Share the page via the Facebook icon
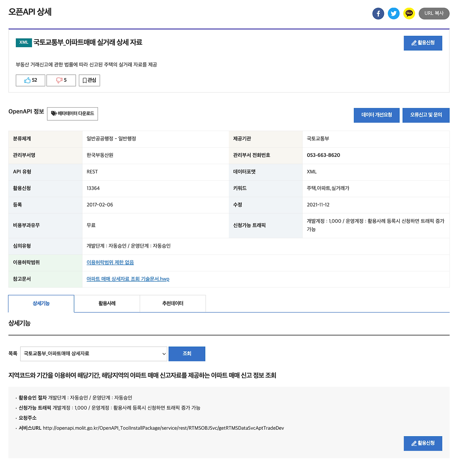This screenshot has width=461, height=465. pyautogui.click(x=378, y=14)
